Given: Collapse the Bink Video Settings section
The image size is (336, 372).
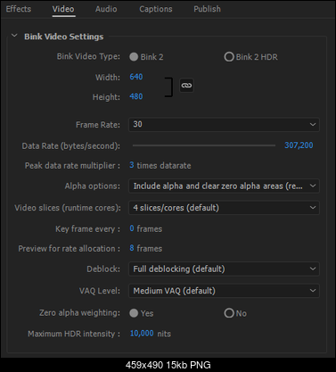Looking at the screenshot, I should [14, 36].
